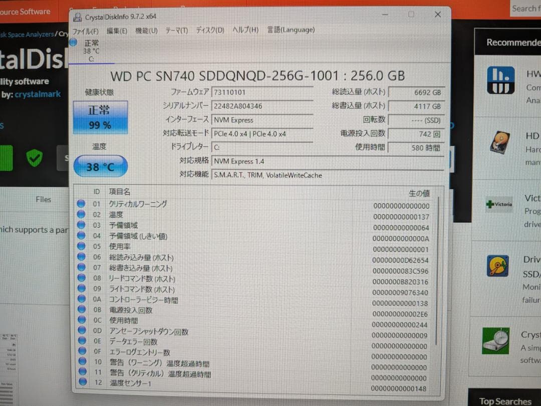Open the テーマ(T) theme menu

point(176,30)
